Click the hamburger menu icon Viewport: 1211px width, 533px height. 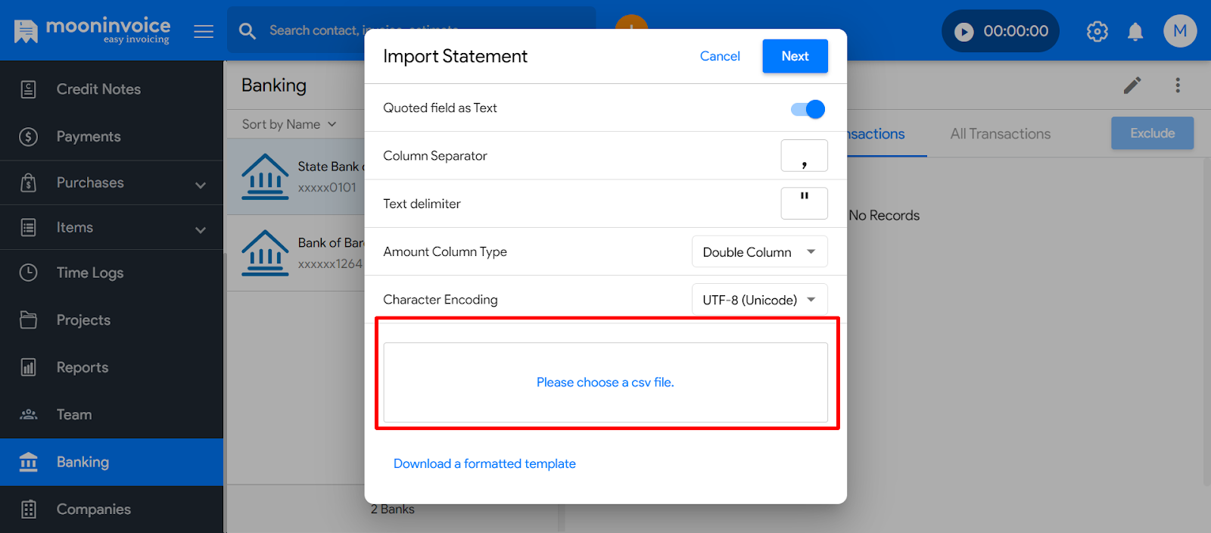tap(204, 31)
